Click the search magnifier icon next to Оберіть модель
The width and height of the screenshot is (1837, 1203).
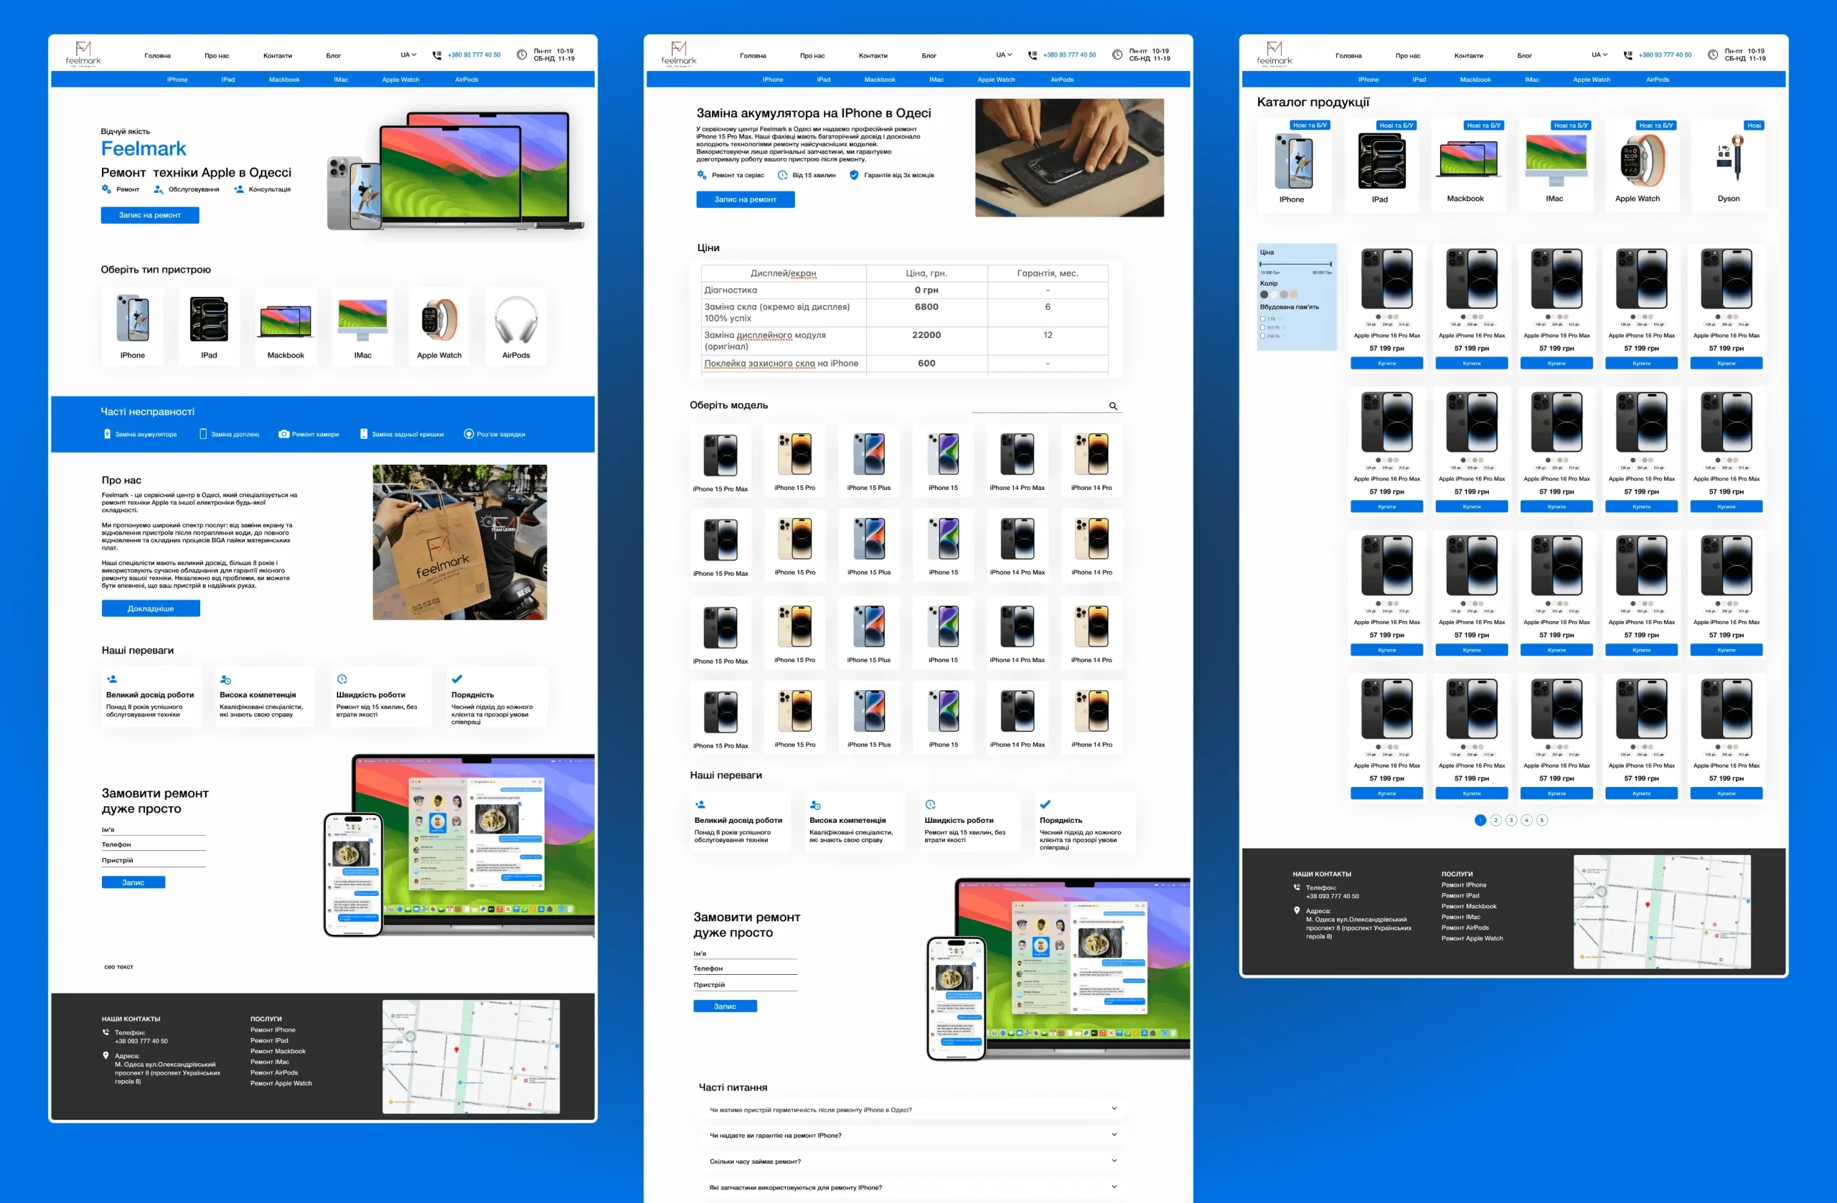[x=1113, y=406]
